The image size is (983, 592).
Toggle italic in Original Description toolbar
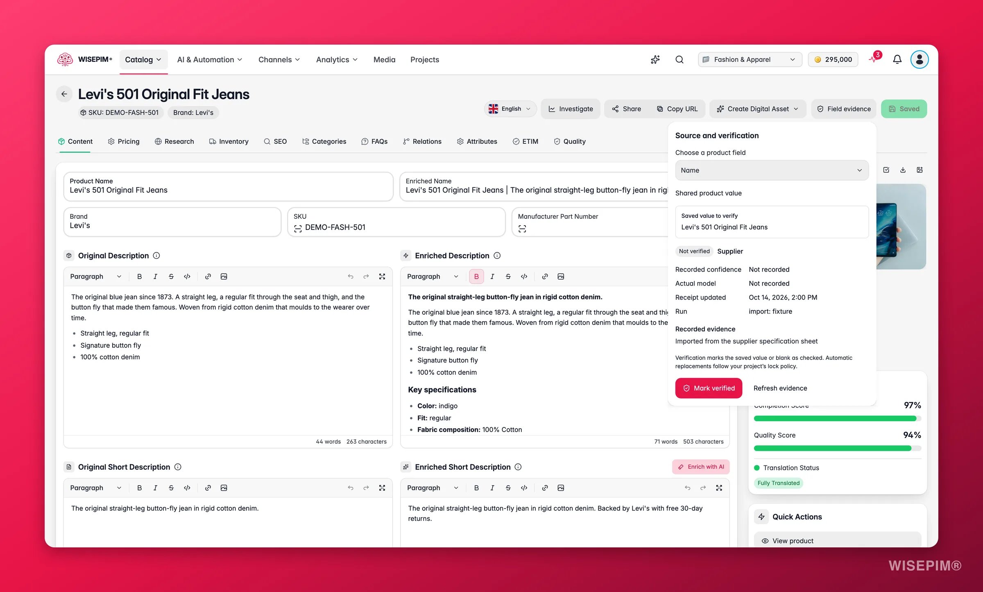[x=155, y=277]
